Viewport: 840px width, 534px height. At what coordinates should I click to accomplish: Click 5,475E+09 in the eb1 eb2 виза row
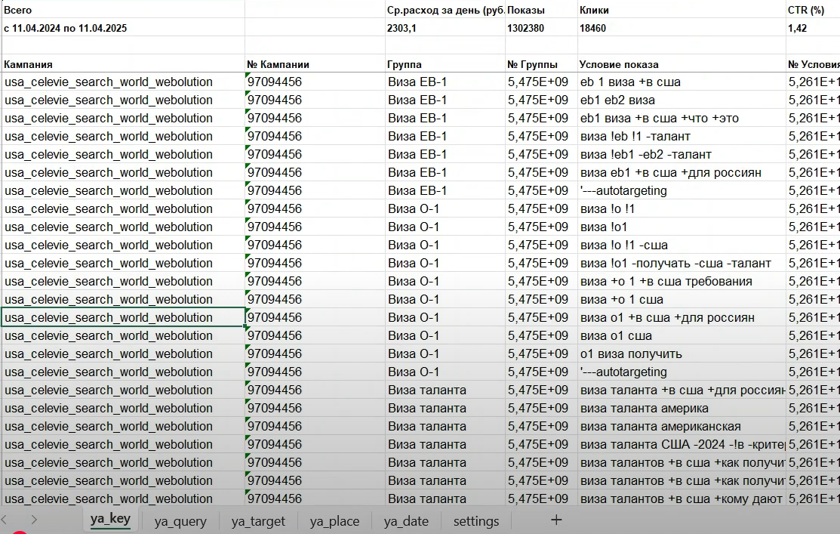541,100
